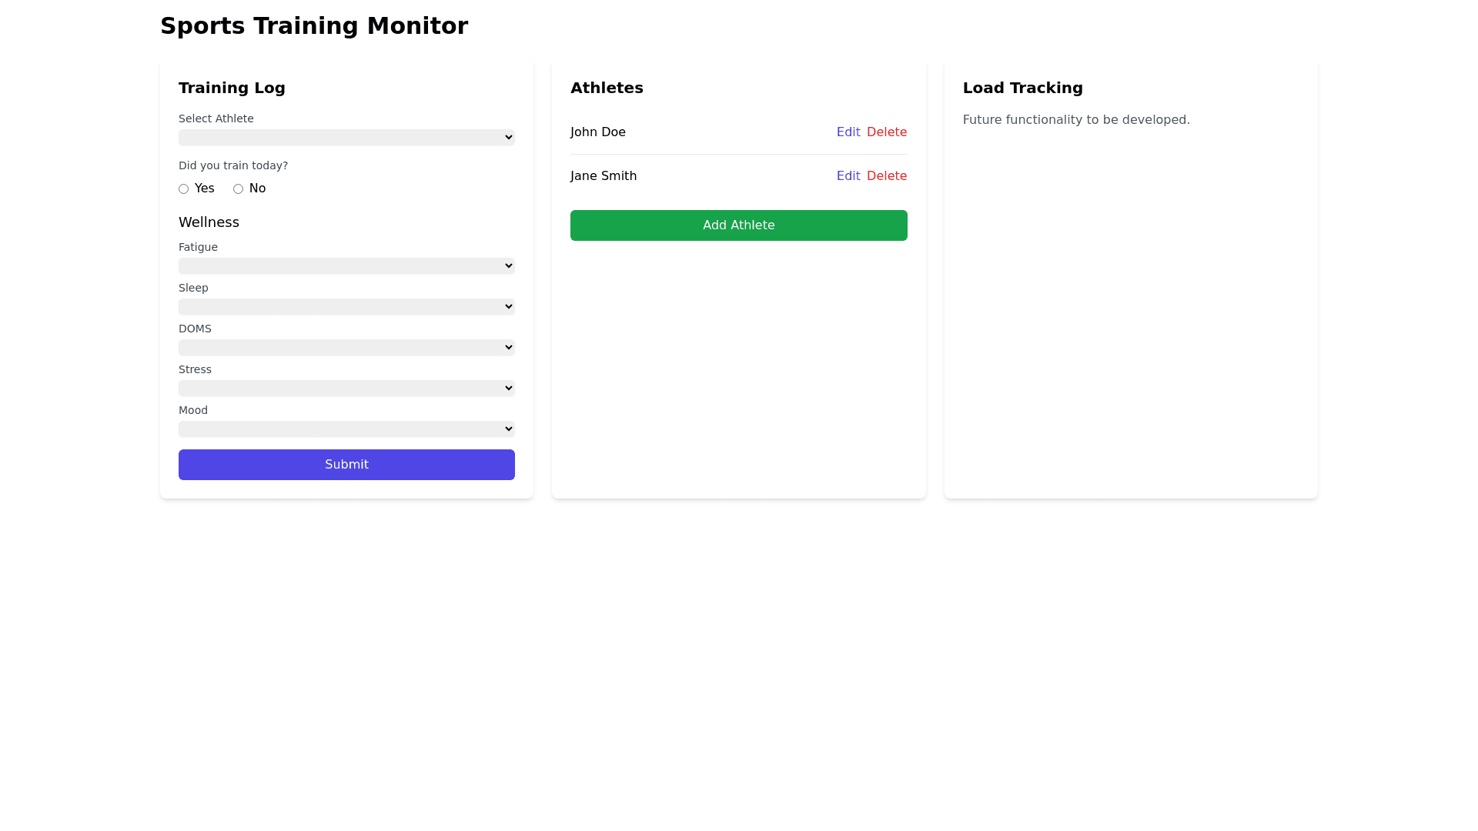The height and width of the screenshot is (831, 1478).
Task: Click the Load Tracking heading
Action: (1022, 88)
